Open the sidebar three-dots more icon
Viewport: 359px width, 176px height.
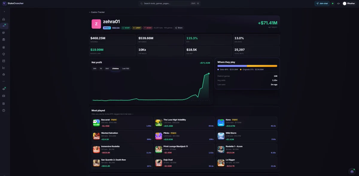(4, 81)
